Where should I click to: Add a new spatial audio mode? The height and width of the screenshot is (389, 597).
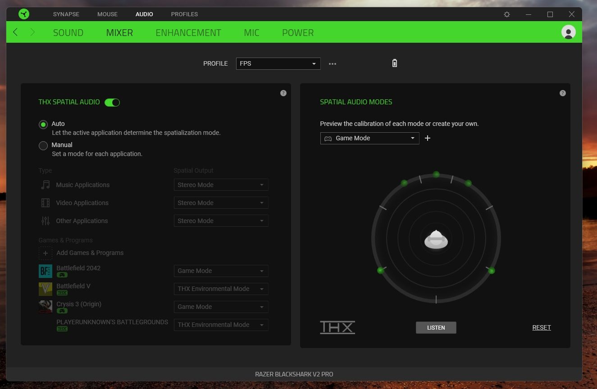(x=428, y=138)
